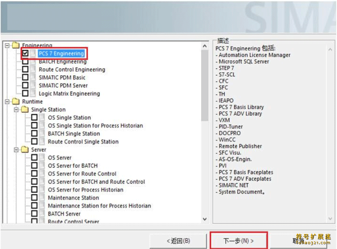Click the Single Station folder icon

(25, 109)
